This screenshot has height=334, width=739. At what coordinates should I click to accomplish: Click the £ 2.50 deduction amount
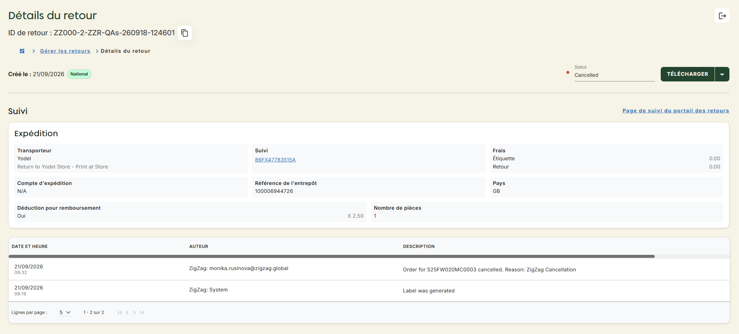(x=355, y=216)
